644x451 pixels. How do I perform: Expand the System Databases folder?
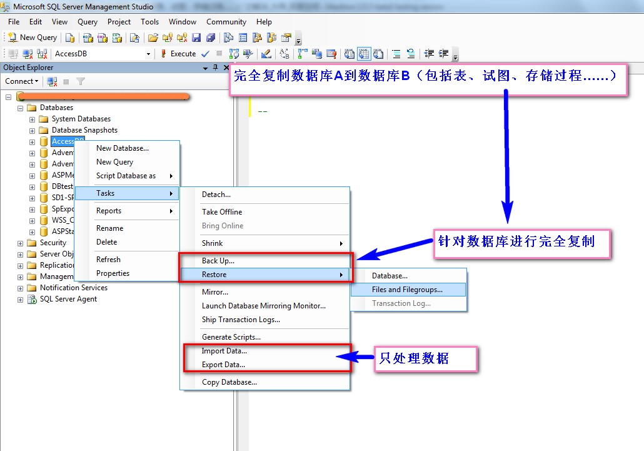click(x=32, y=119)
